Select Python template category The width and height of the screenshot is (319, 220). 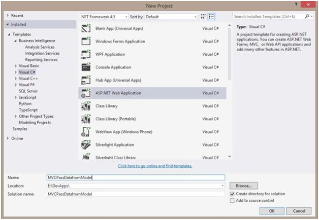(x=25, y=104)
